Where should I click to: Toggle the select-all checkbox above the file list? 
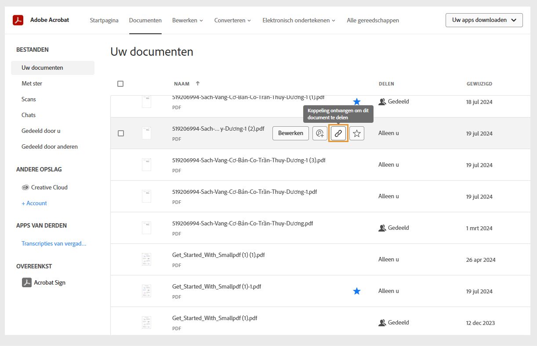tap(120, 83)
